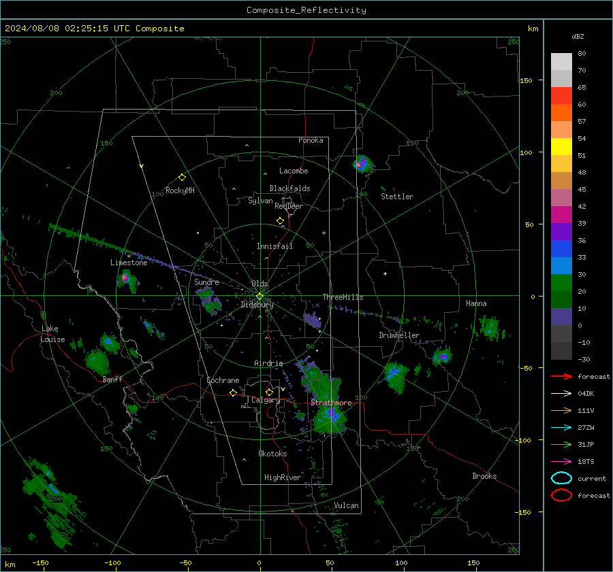Click the ThreeHills label
This screenshot has height=572, width=613.
(343, 297)
